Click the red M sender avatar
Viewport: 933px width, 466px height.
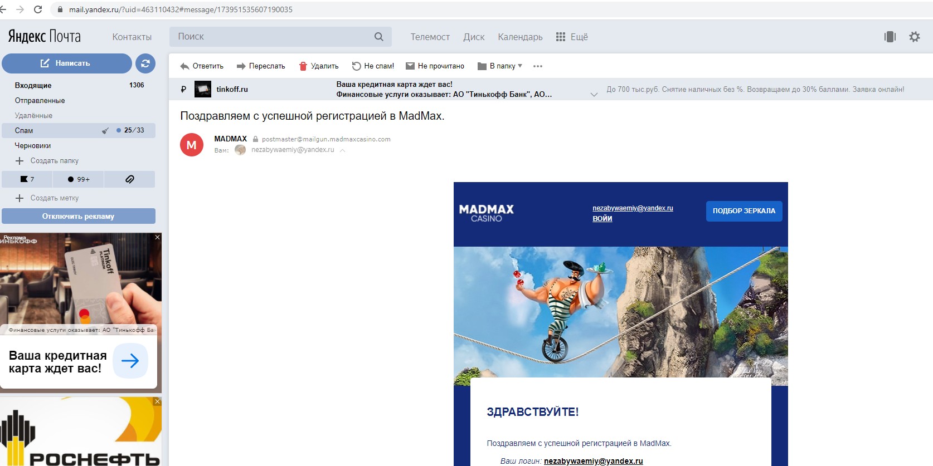192,145
